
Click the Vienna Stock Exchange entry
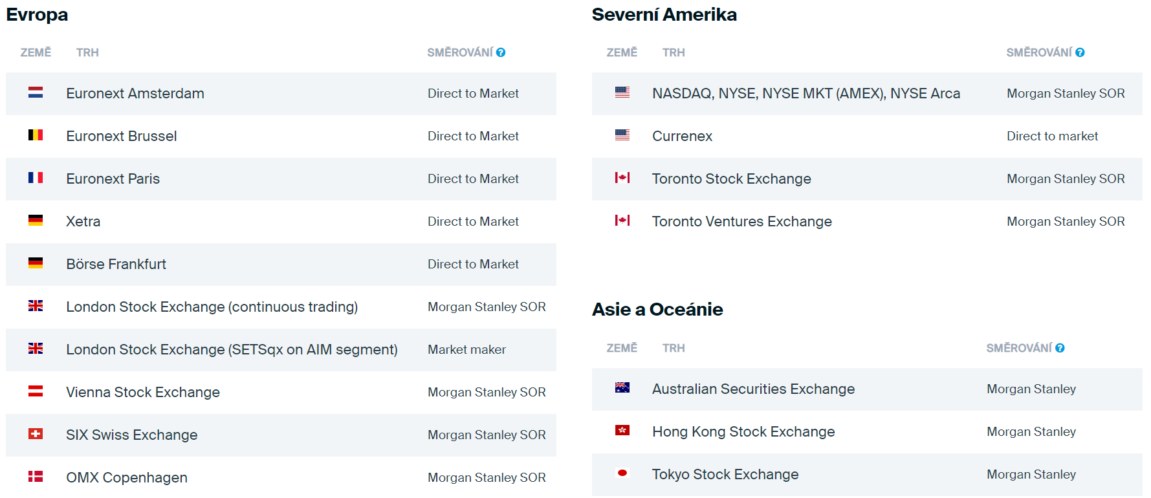coord(143,392)
